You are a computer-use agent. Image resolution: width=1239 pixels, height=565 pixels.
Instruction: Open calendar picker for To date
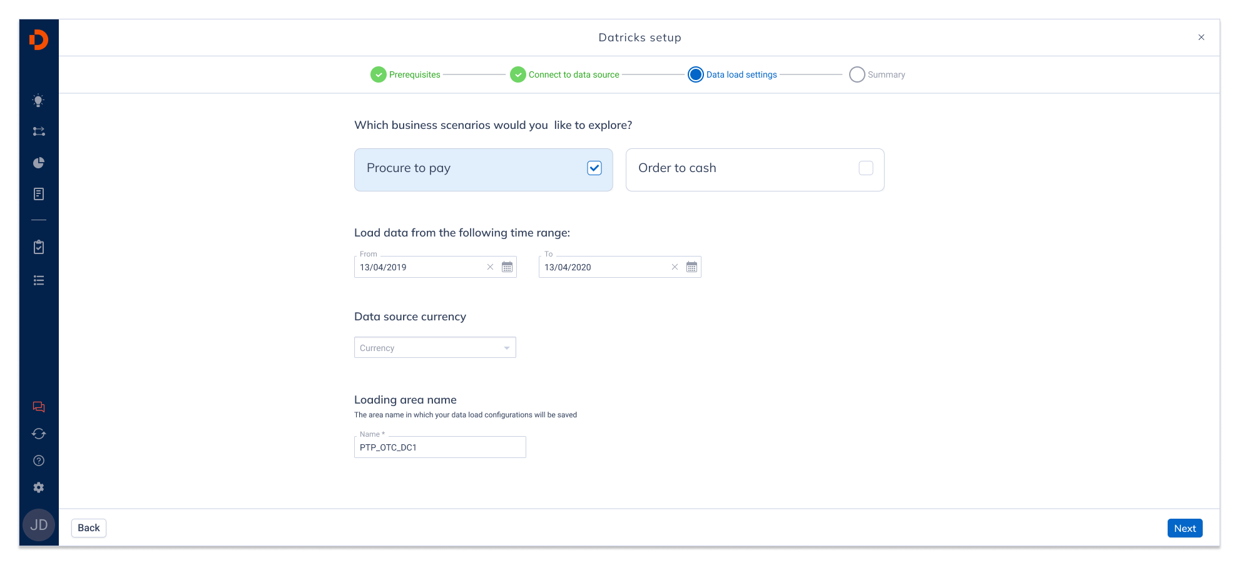pyautogui.click(x=691, y=267)
